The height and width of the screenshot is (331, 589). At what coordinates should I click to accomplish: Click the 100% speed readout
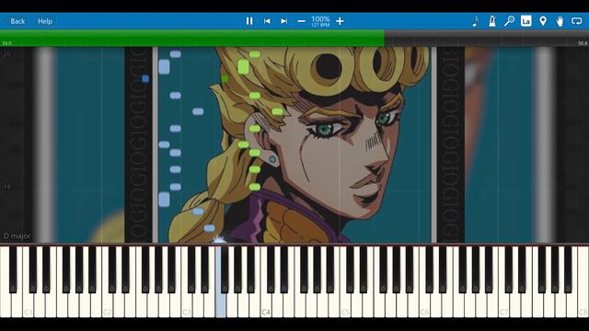320,19
